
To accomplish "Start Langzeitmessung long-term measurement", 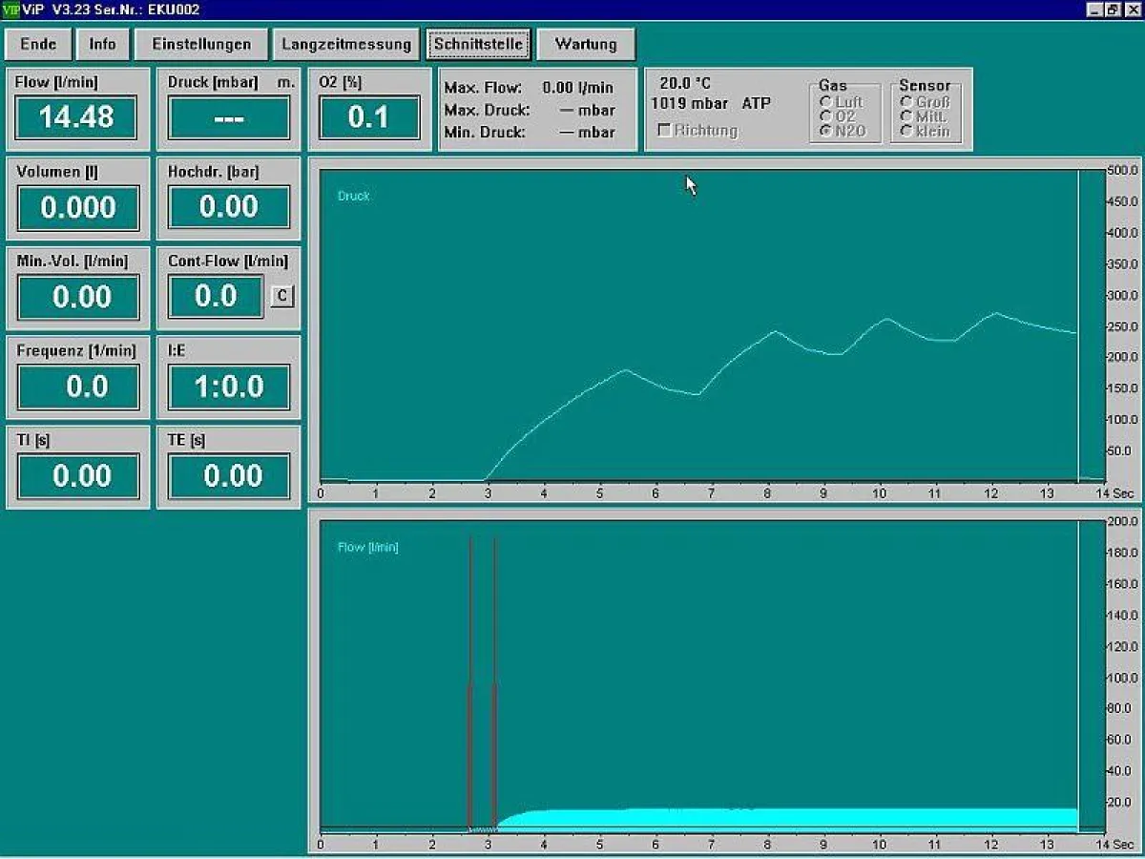I will click(x=346, y=44).
